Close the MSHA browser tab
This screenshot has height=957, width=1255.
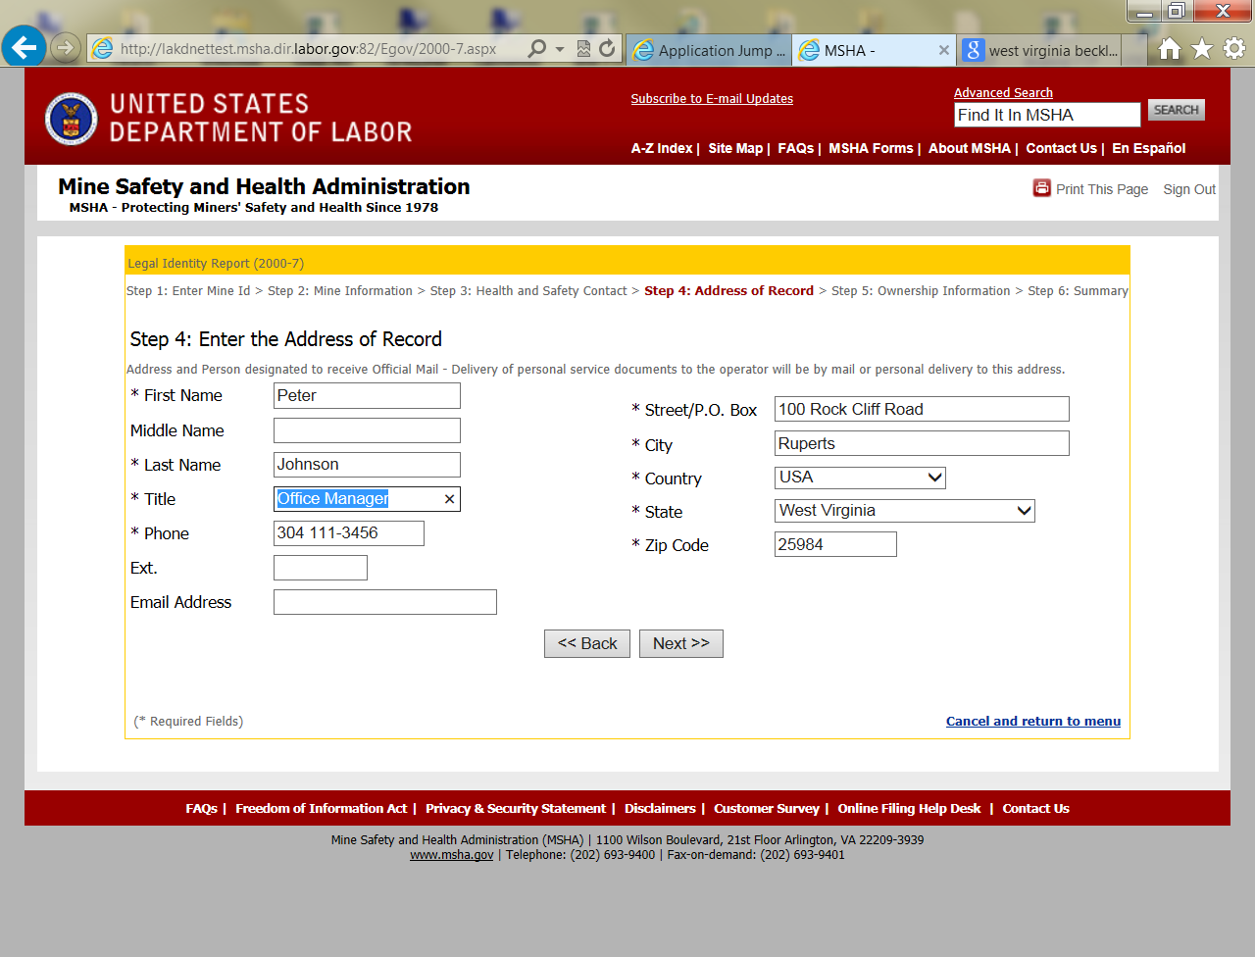(943, 50)
